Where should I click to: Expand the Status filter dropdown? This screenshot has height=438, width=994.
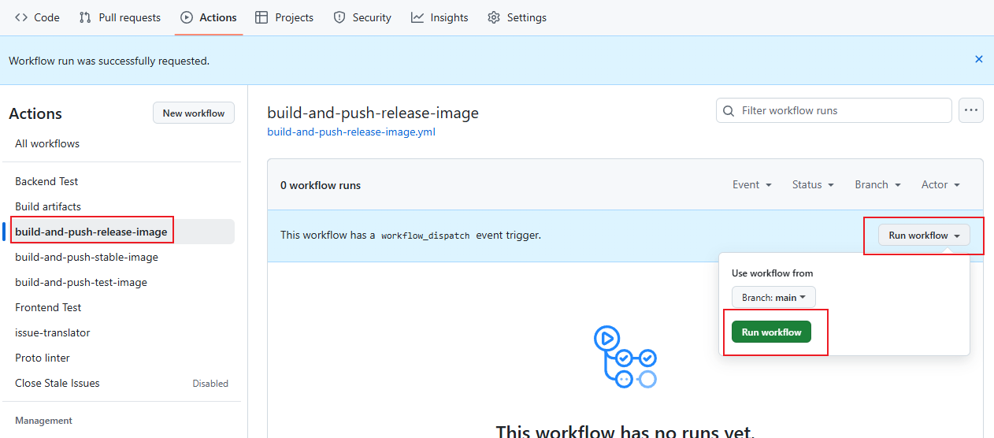[812, 184]
